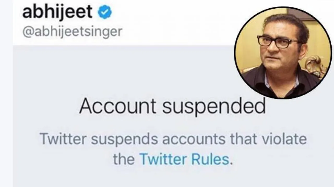Click the word suspended in the heading

coord(214,106)
